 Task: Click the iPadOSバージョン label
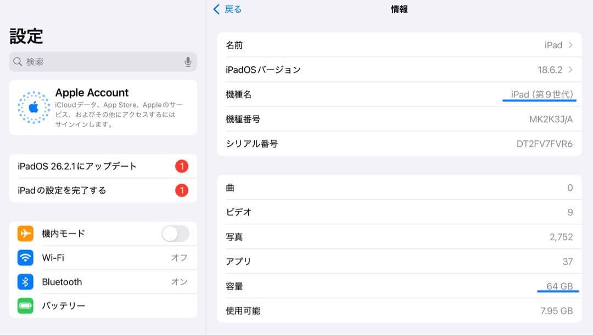[263, 70]
